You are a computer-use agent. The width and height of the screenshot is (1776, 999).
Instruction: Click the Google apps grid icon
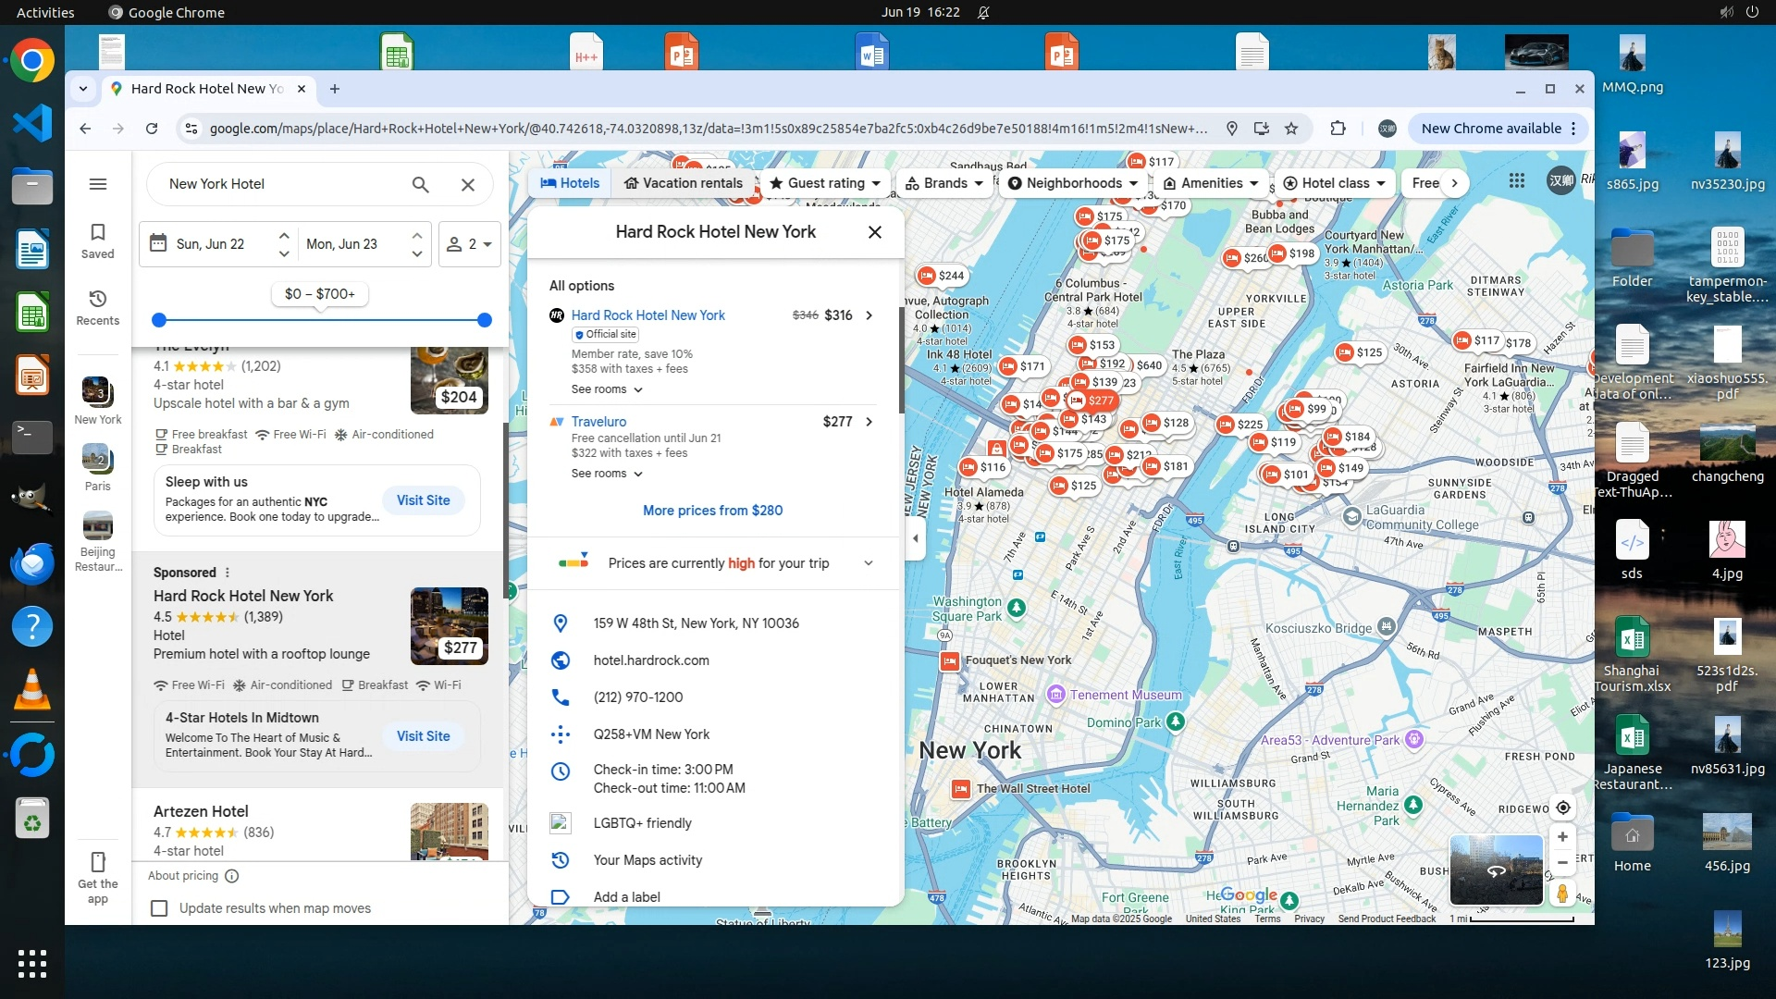pos(1516,181)
